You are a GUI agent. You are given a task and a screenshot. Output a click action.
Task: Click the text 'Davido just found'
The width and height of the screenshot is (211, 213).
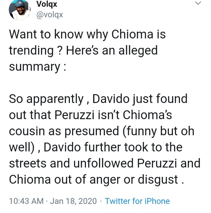(x=140, y=99)
